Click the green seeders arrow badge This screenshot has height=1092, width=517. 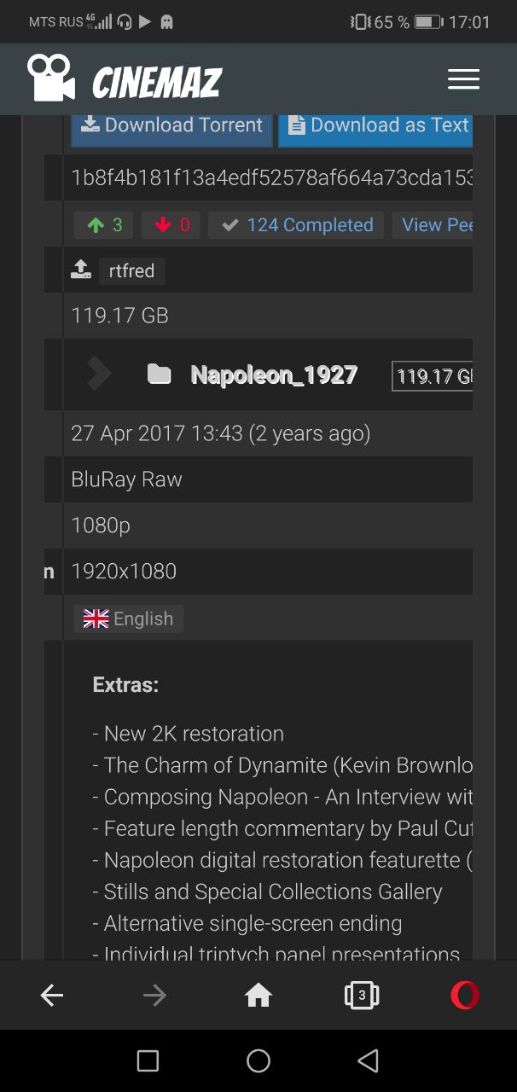coord(104,225)
